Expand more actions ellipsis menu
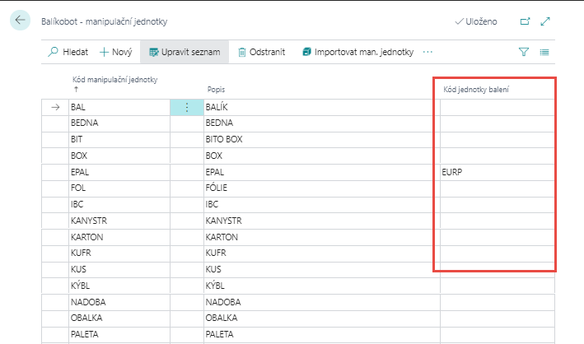Screen dimensions: 584x344 (427, 52)
